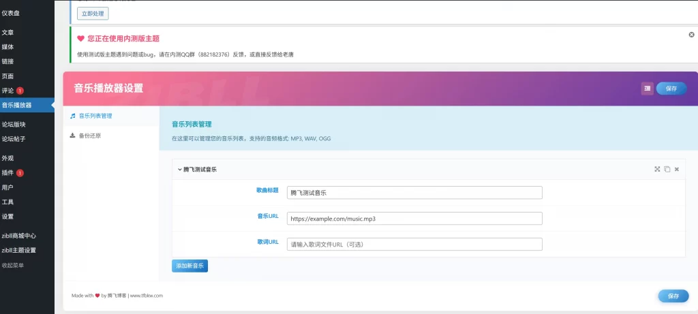Click 添加新音乐 button
Image resolution: width=698 pixels, height=314 pixels.
click(x=189, y=266)
